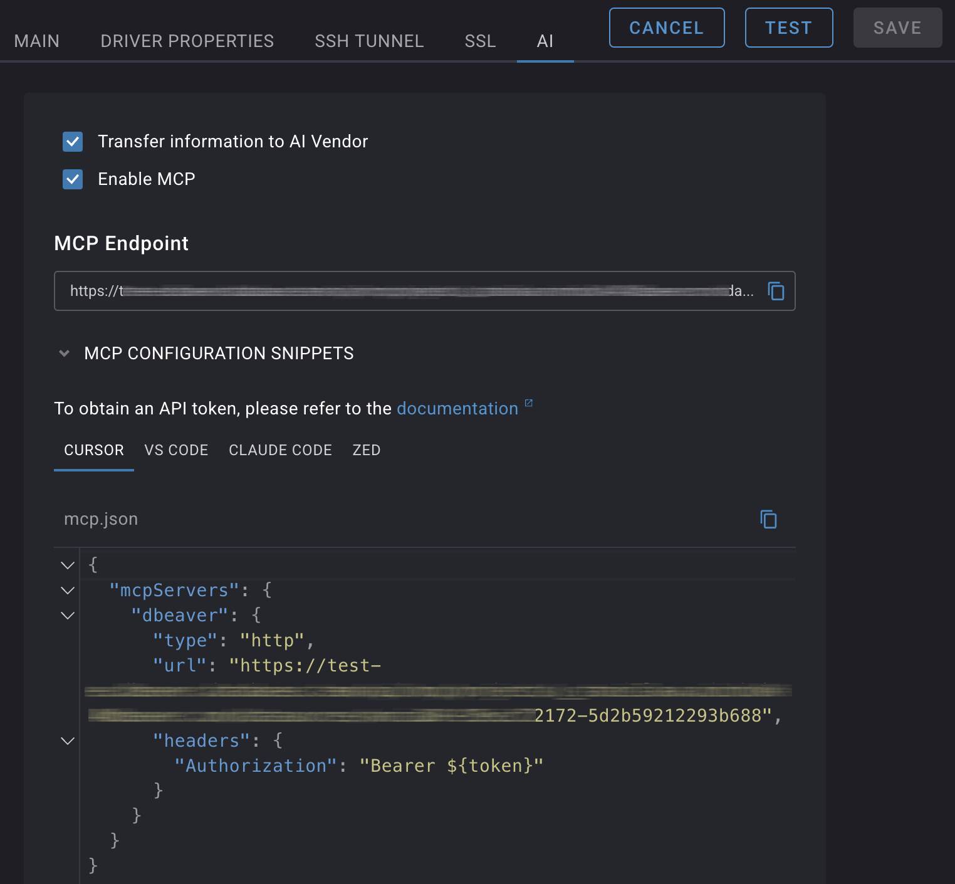Open the Driver Properties tab
Viewport: 955px width, 884px height.
click(x=187, y=41)
